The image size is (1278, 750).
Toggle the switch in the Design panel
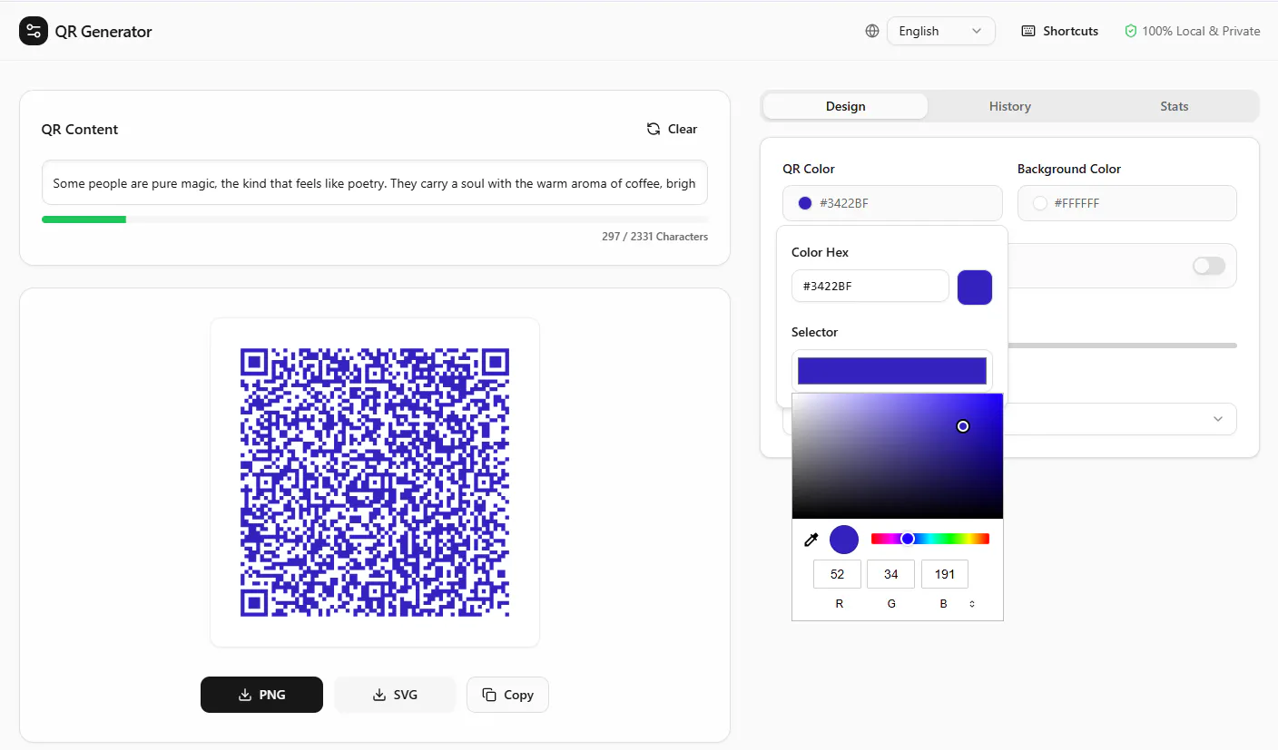[1208, 266]
